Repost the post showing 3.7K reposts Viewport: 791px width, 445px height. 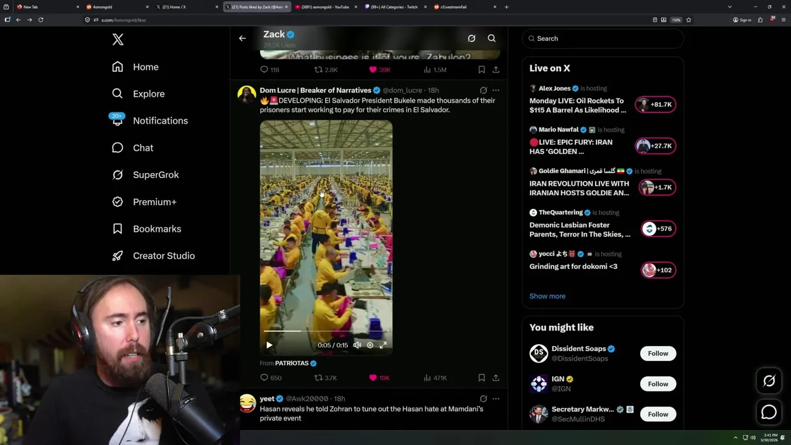point(326,378)
